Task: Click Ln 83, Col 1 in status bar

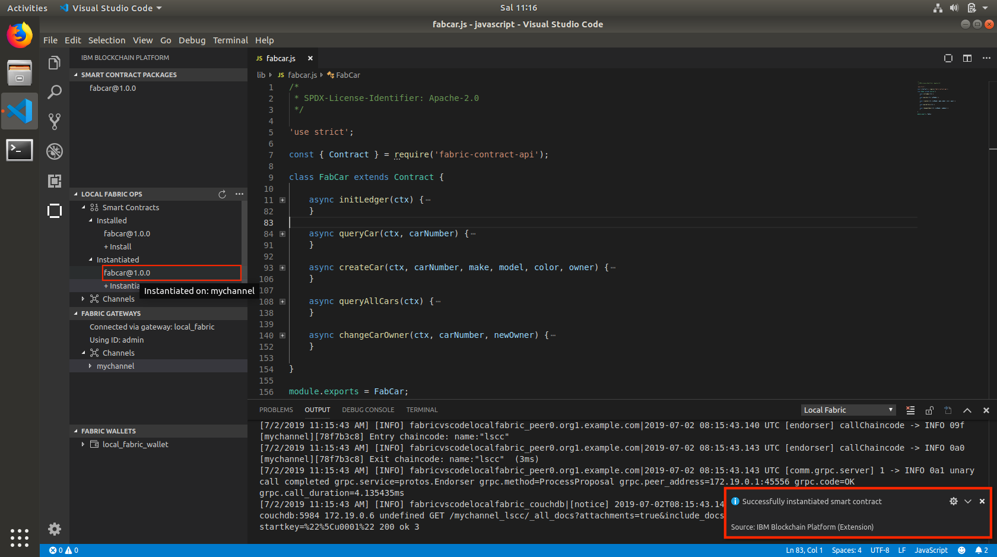Action: click(804, 550)
